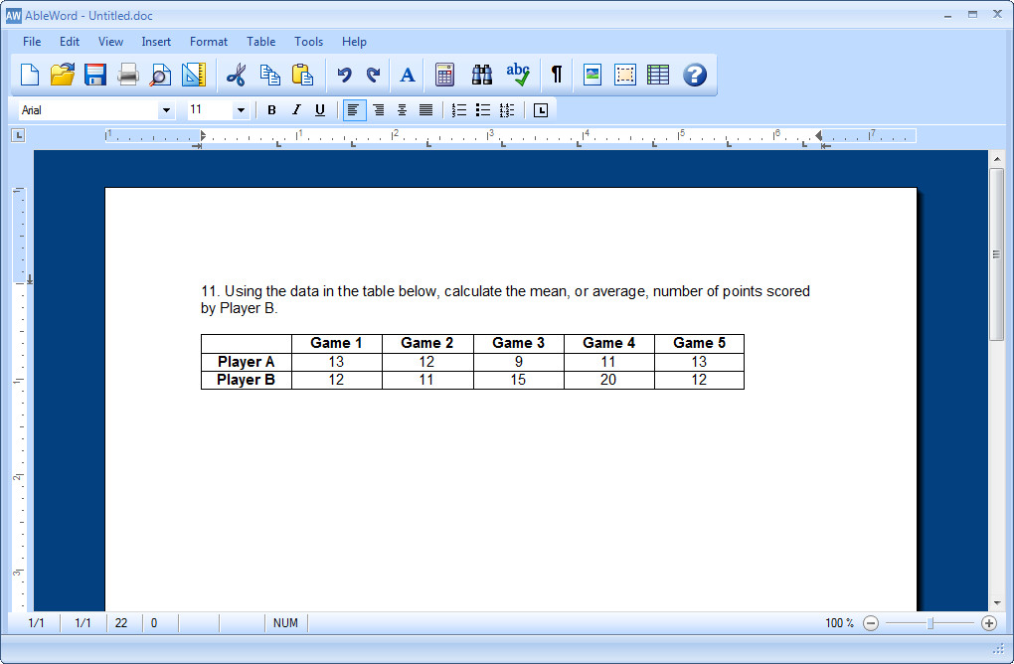
Task: Click Player B's Game 3 value 15
Action: pyautogui.click(x=518, y=380)
